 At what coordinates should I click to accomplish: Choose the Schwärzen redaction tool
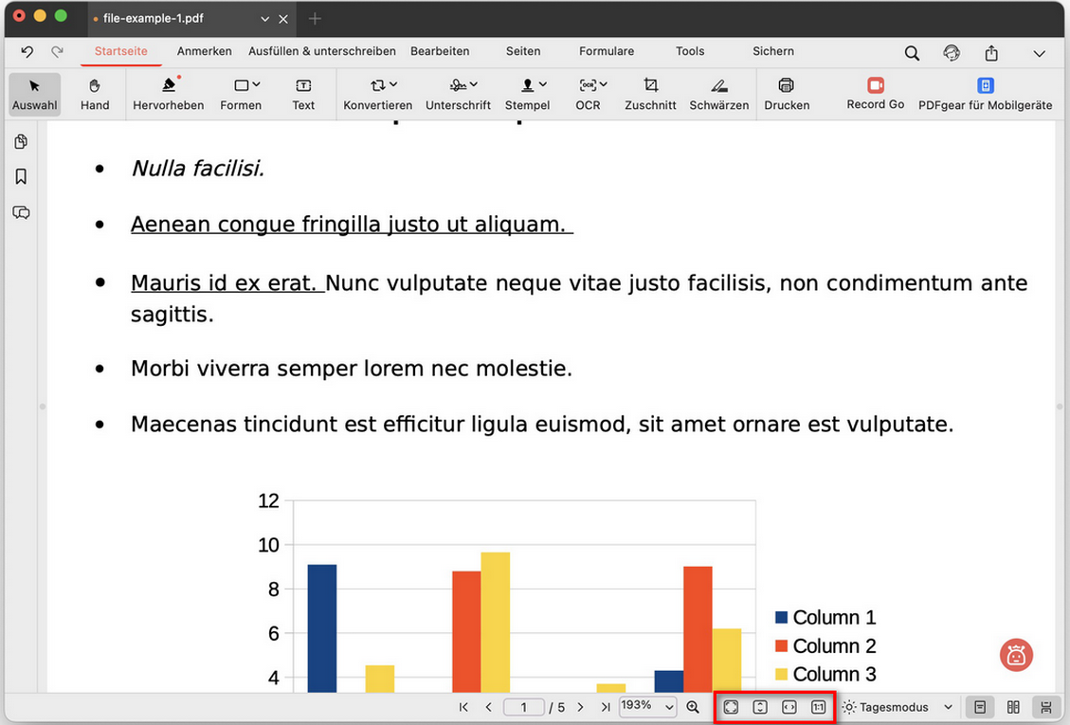tap(718, 94)
